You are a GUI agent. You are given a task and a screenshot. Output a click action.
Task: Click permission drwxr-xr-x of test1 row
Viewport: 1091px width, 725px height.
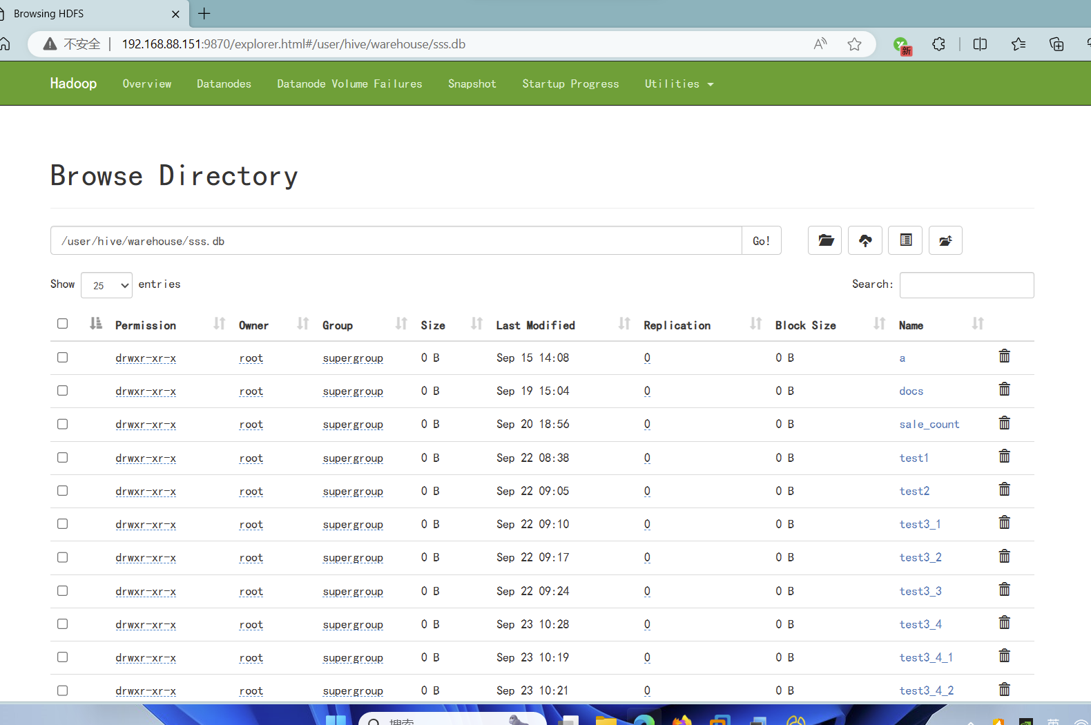[146, 458]
